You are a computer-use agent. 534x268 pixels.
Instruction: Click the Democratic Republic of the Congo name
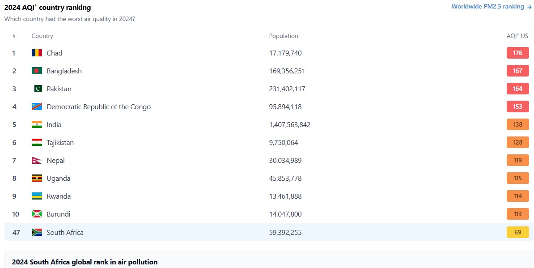[x=98, y=106]
